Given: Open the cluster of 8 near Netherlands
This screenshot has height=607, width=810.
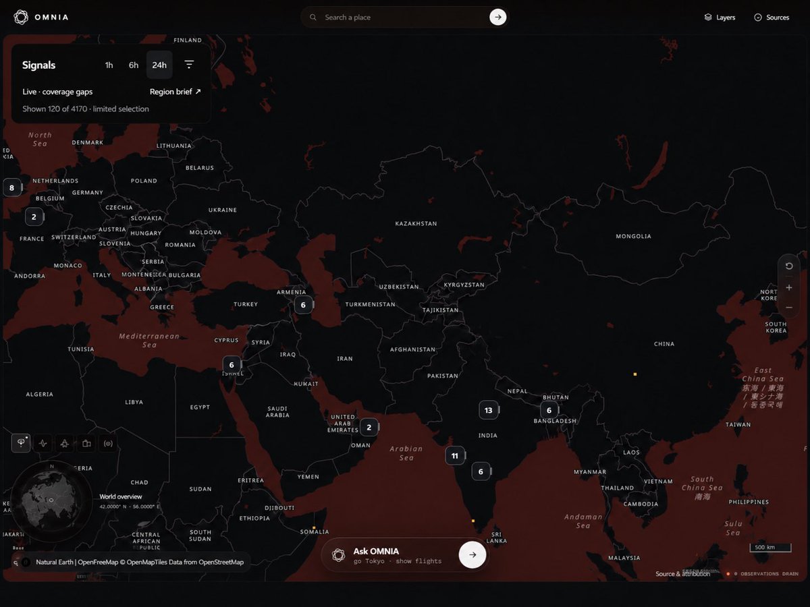Looking at the screenshot, I should coord(12,188).
